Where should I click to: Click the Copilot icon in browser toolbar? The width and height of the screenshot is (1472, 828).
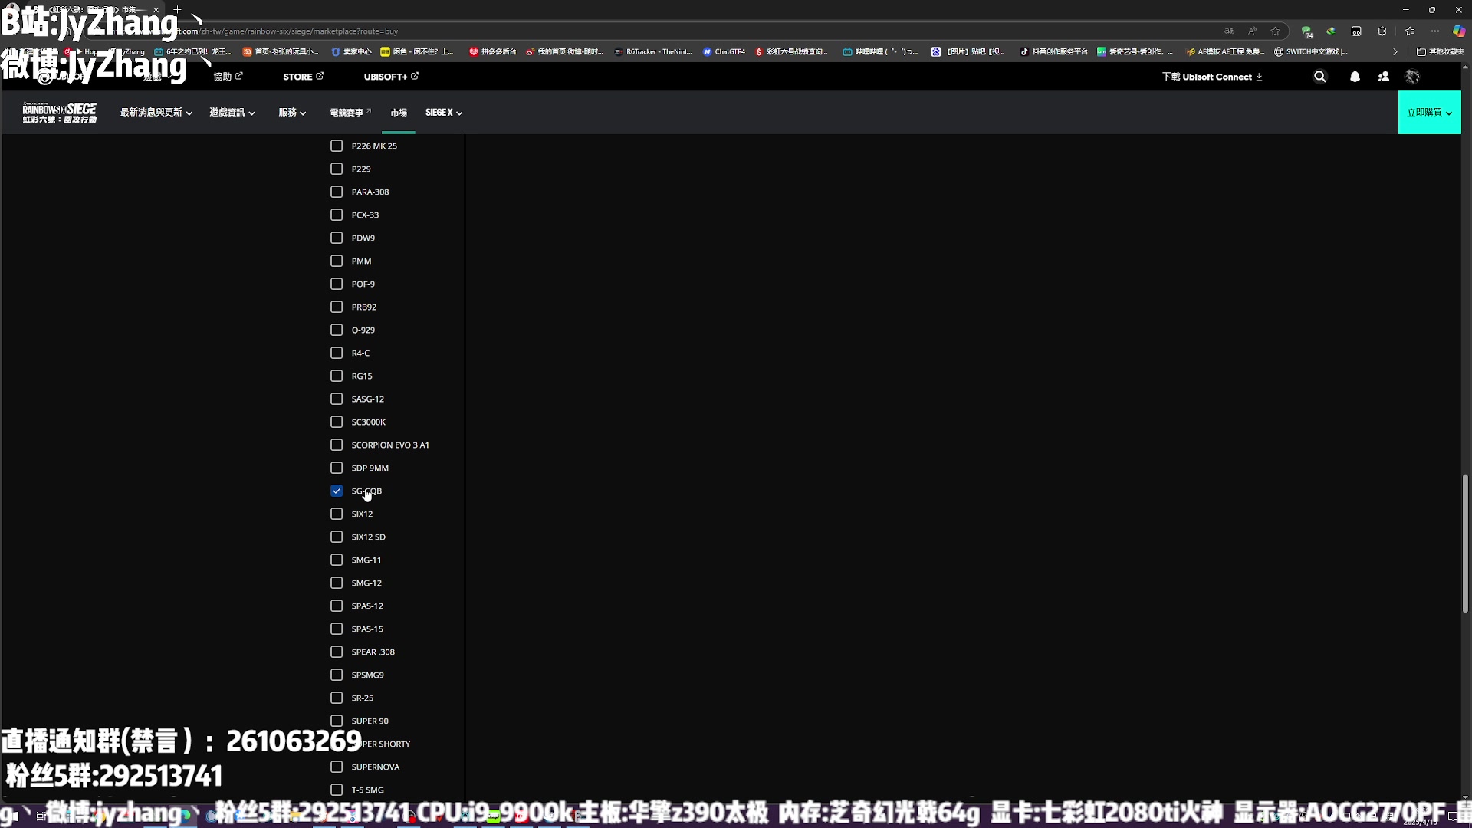(x=1459, y=31)
